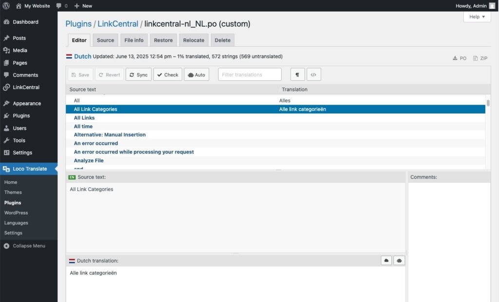The width and height of the screenshot is (499, 302).
Task: Click the strings list scrollbar
Action: (x=488, y=103)
